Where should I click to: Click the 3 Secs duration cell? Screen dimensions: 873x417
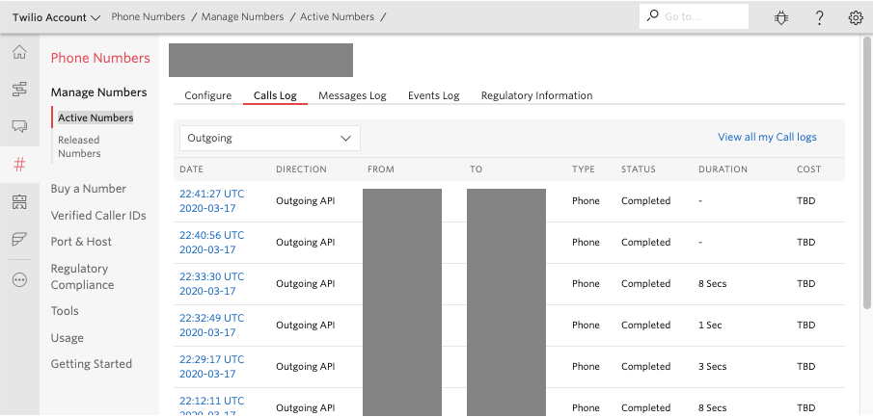pyautogui.click(x=713, y=366)
